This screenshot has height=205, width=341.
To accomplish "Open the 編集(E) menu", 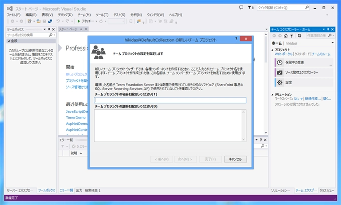I will (x=31, y=15).
